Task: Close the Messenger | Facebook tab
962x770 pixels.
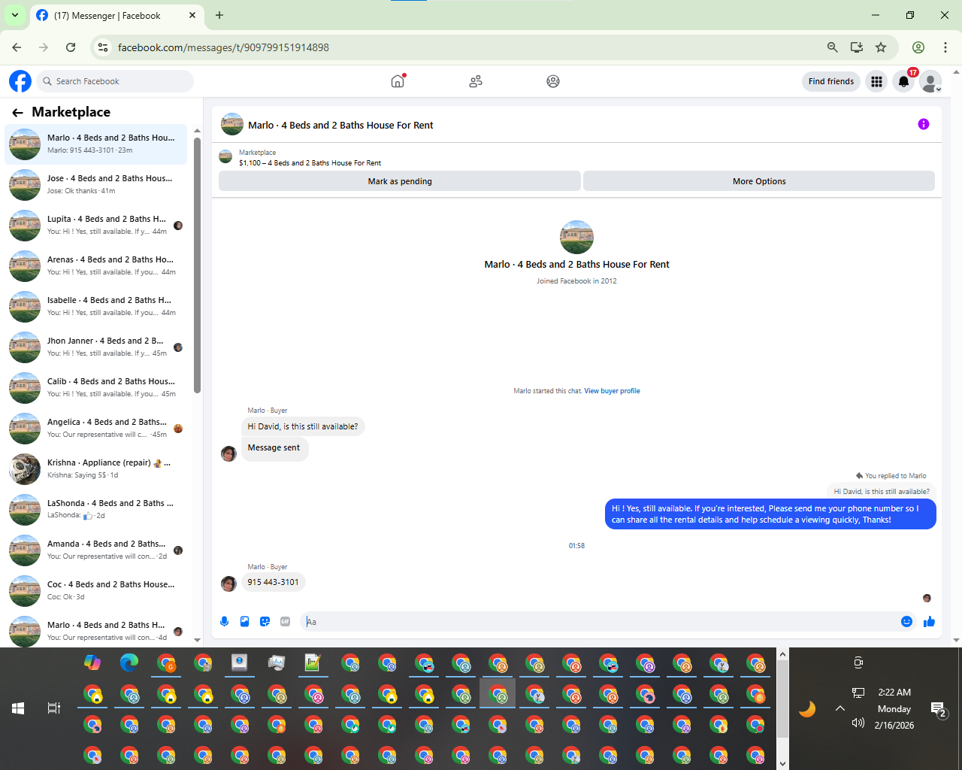Action: tap(192, 15)
